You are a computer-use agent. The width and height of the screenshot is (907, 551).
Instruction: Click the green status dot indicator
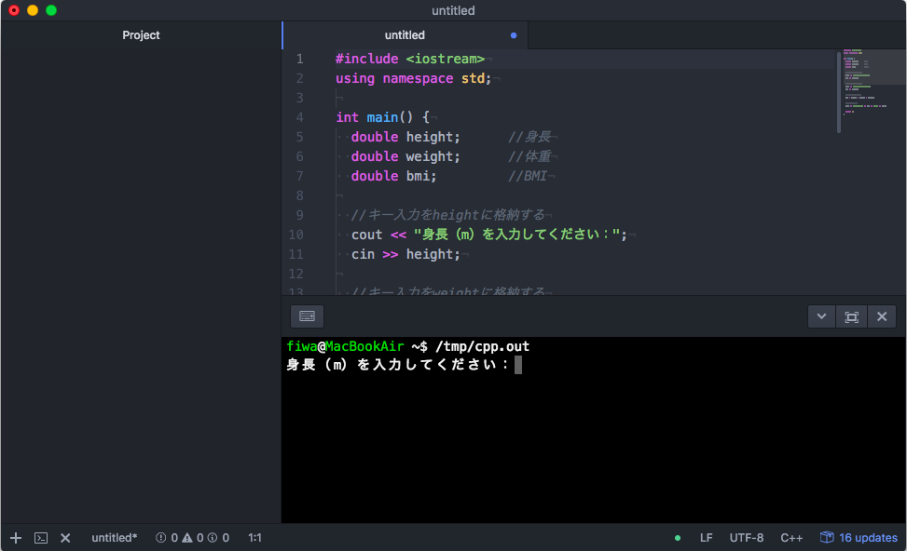678,538
